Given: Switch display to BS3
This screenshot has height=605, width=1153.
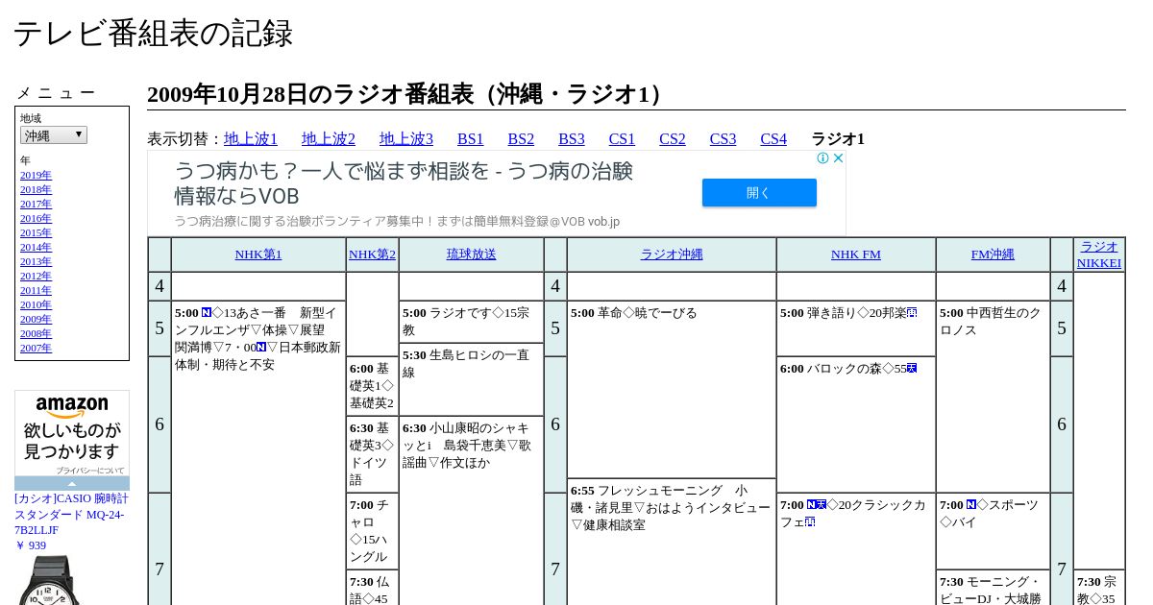Looking at the screenshot, I should pos(572,139).
